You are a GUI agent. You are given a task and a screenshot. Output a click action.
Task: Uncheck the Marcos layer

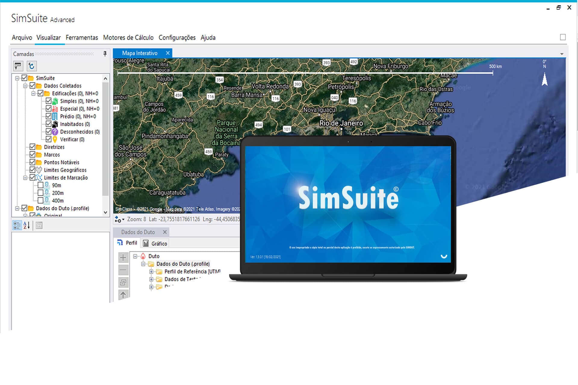coord(33,155)
